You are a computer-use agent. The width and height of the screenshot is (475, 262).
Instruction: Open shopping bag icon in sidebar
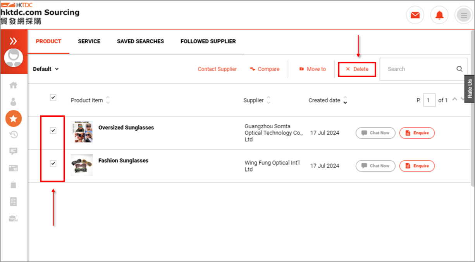14,185
